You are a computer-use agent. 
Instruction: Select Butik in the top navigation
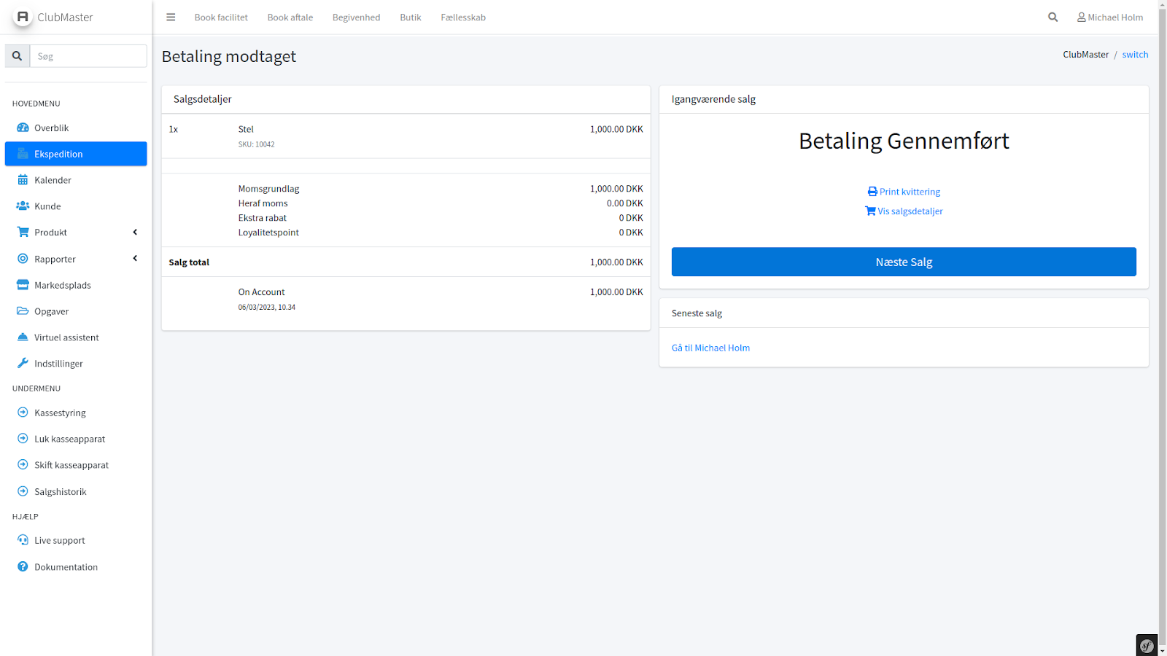click(x=410, y=17)
